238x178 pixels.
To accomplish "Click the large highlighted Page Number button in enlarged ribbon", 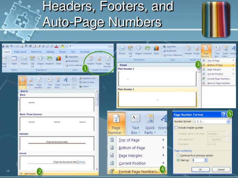I will pyautogui.click(x=116, y=124).
